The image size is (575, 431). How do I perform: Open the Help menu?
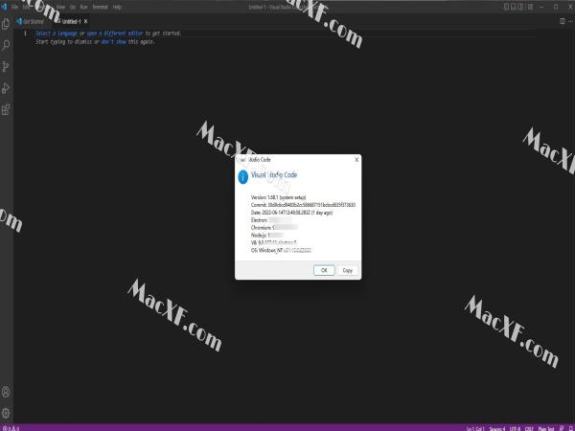(117, 7)
